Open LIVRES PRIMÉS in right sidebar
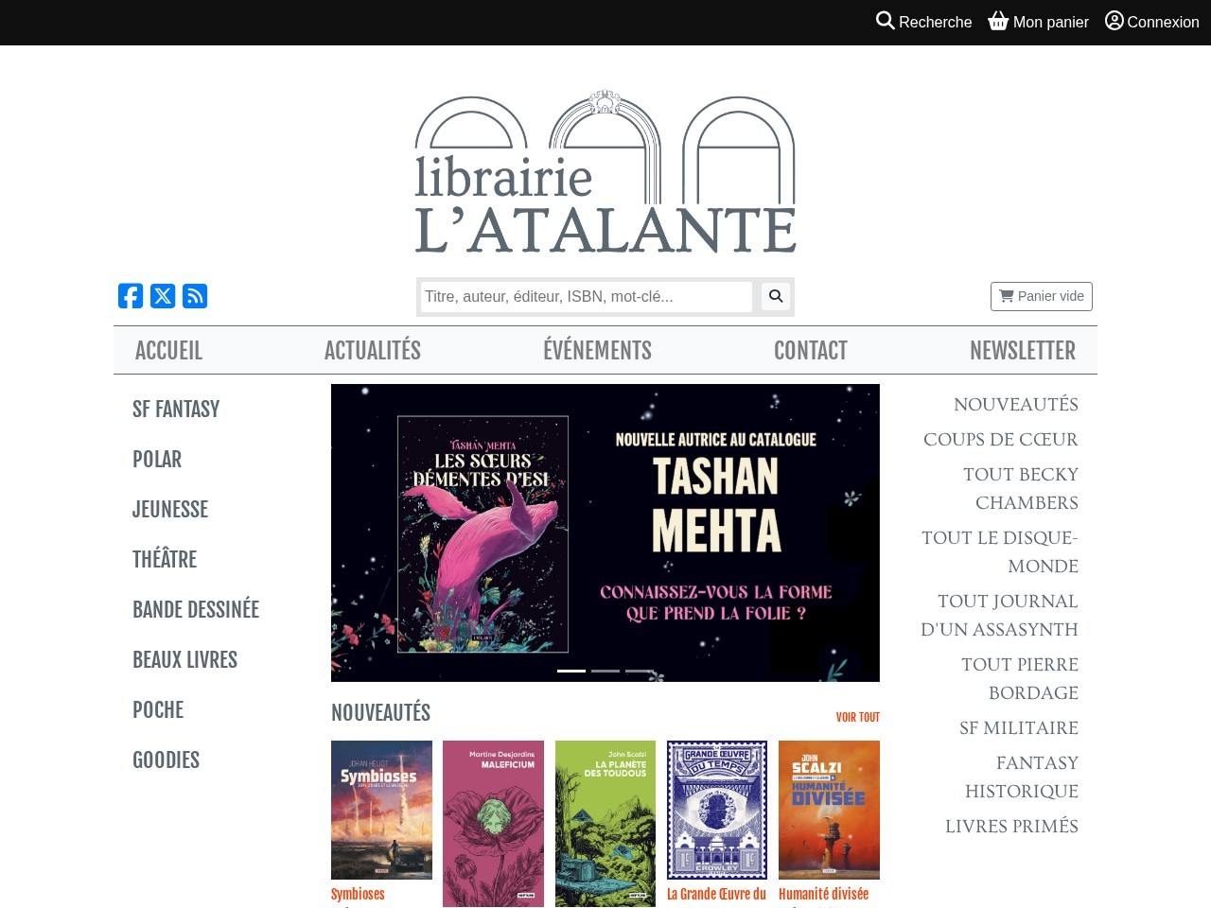 click(1010, 826)
